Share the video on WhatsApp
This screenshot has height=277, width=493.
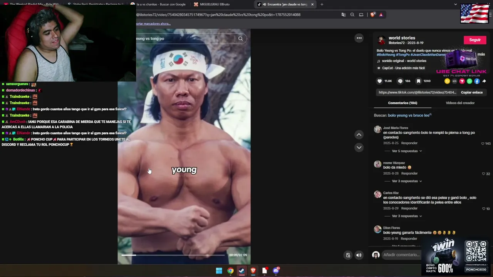coord(470,81)
